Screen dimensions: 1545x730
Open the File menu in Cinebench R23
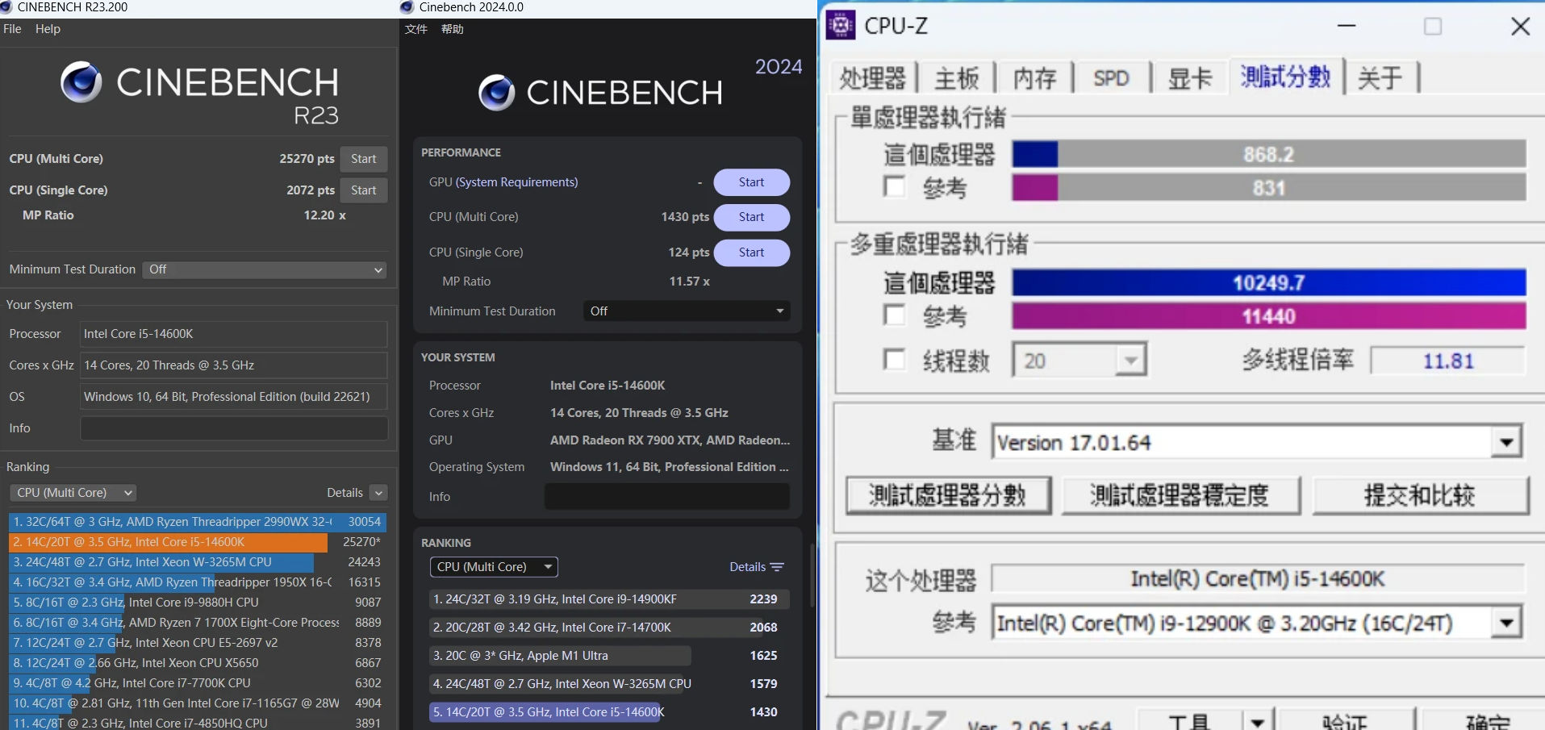13,29
